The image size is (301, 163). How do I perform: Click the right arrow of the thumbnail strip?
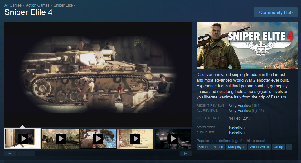pos(186,153)
